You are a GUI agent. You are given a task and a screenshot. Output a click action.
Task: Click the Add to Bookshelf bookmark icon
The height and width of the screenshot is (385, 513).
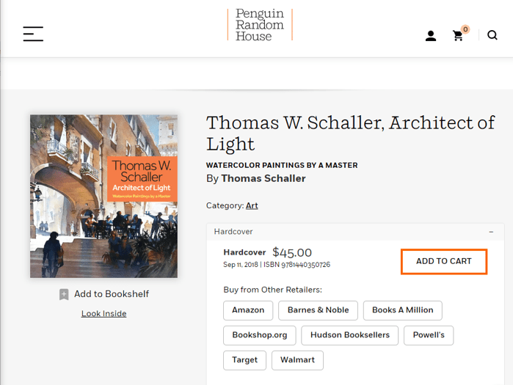tap(64, 294)
